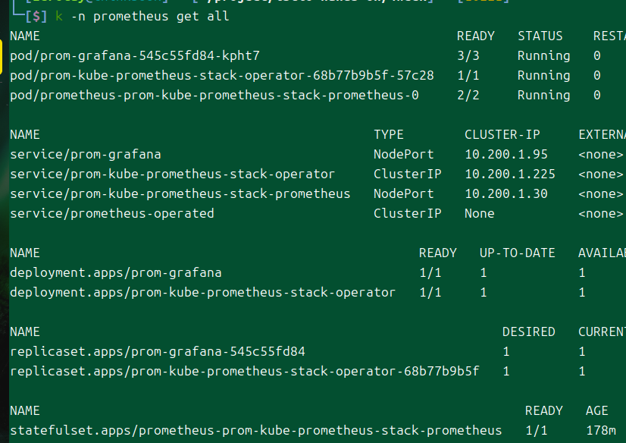Screen dimensions: 626x443
Task: Click "<none>" external IP of service/prometheus-operated
Action: click(x=601, y=213)
